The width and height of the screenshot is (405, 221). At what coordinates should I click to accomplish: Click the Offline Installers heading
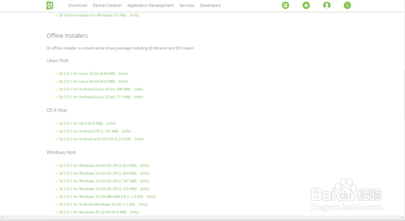coord(67,36)
